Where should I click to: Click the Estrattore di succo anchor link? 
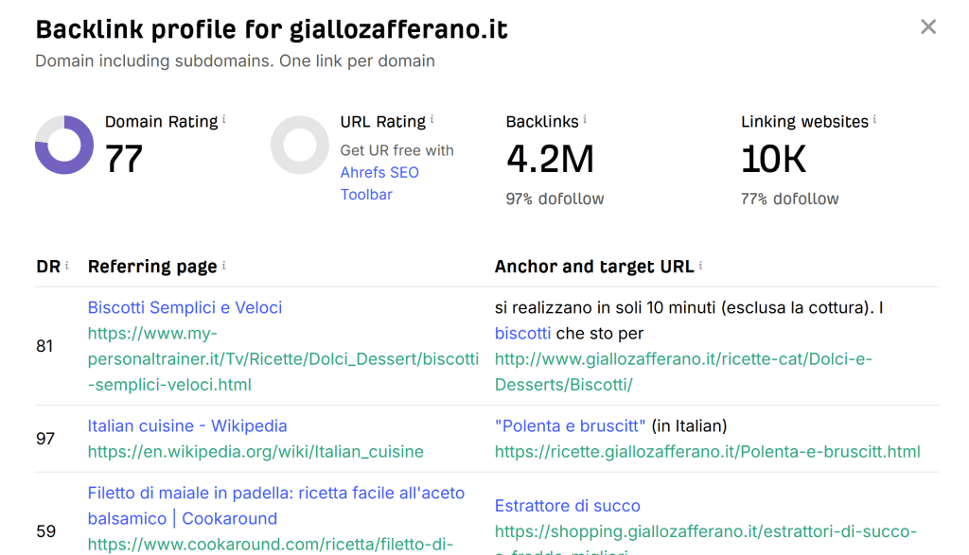[x=568, y=506]
